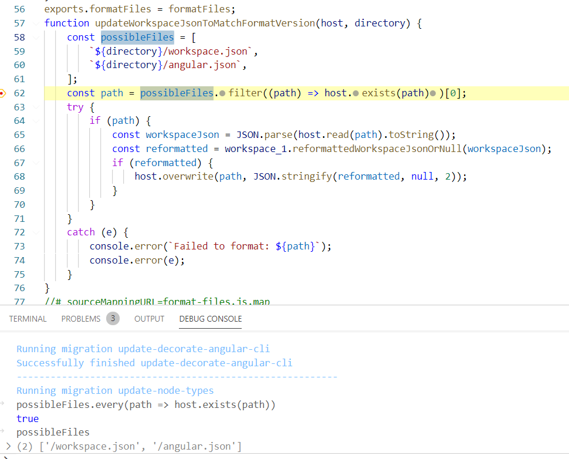Toggle inline breakpoint dot after exists(path) on line 62
Image resolution: width=569 pixels, height=459 pixels.
click(433, 94)
